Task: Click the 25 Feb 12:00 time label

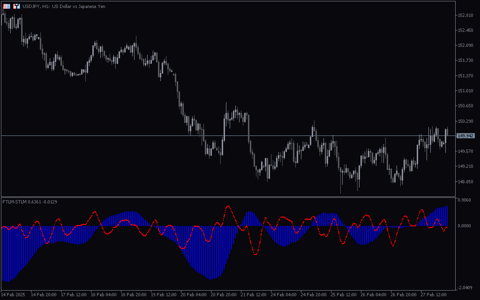Action: tap(344, 295)
